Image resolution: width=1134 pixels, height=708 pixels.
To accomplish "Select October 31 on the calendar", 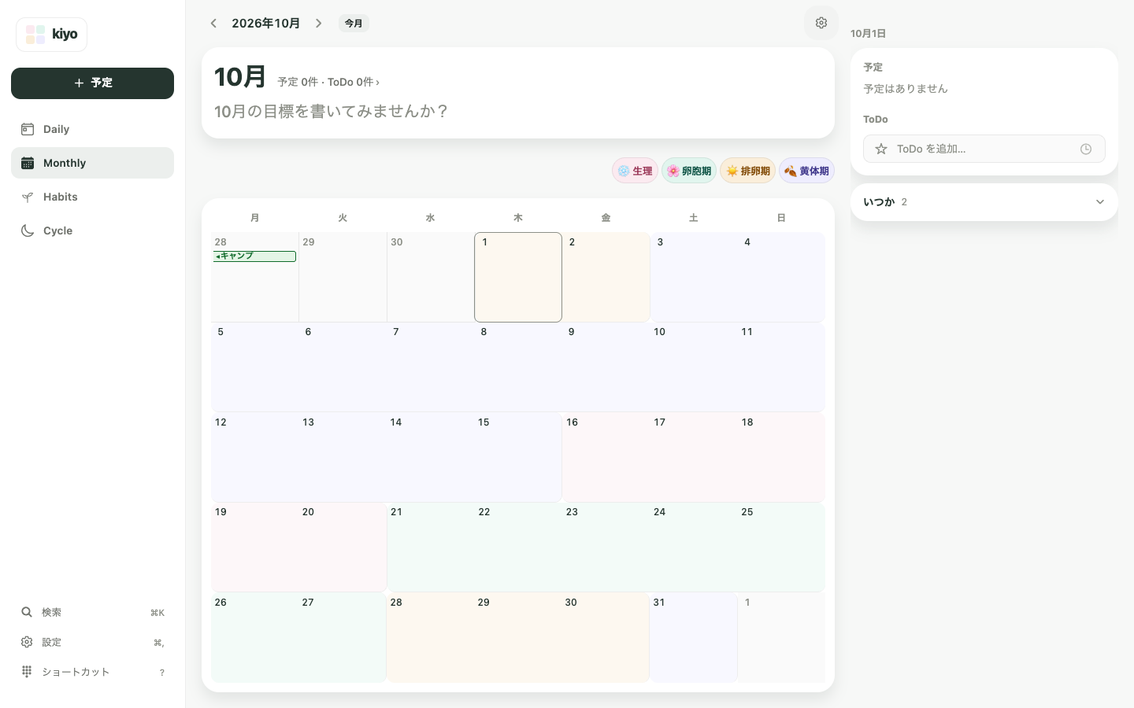I will point(693,637).
